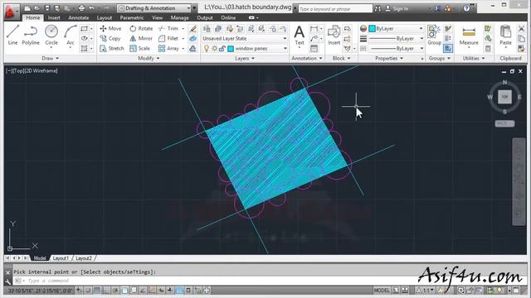Viewport: 531px width, 298px height.
Task: Click the Erase tool icon
Action: [x=193, y=29]
